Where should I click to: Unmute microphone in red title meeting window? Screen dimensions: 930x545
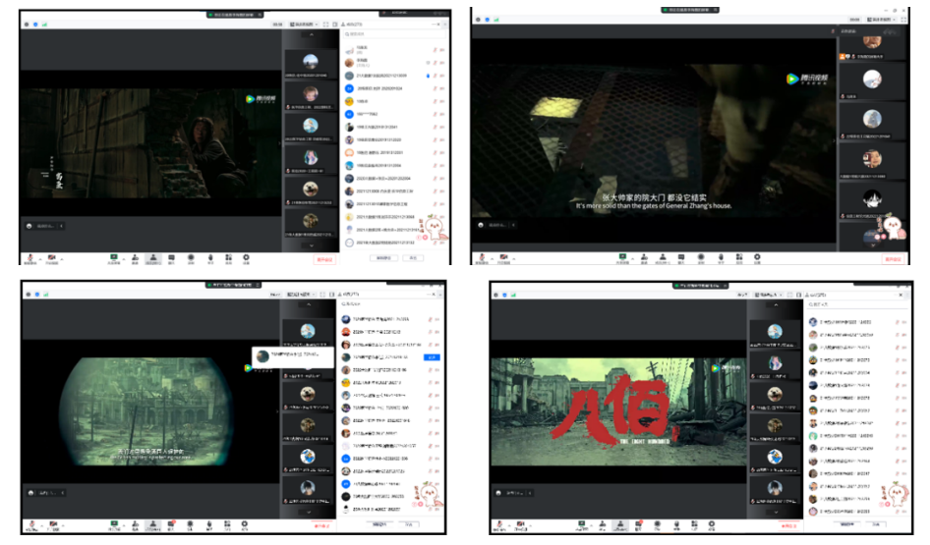click(x=499, y=525)
